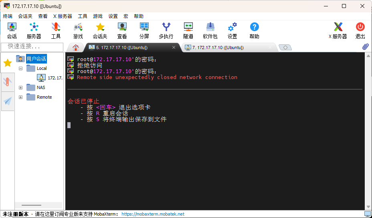Open the 分屏 (Split) toolbar icon
Image resolution: width=372 pixels, height=218 pixels.
click(x=144, y=30)
